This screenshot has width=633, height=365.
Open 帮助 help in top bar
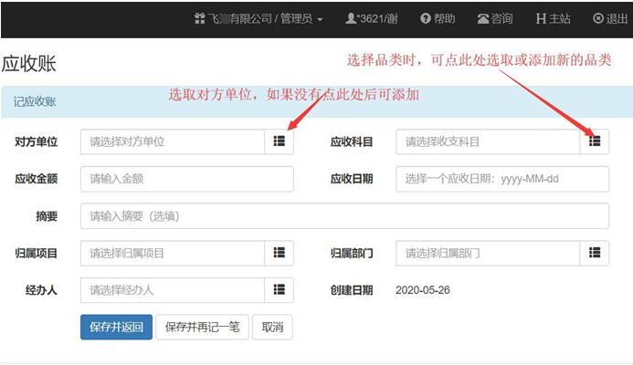tap(438, 18)
